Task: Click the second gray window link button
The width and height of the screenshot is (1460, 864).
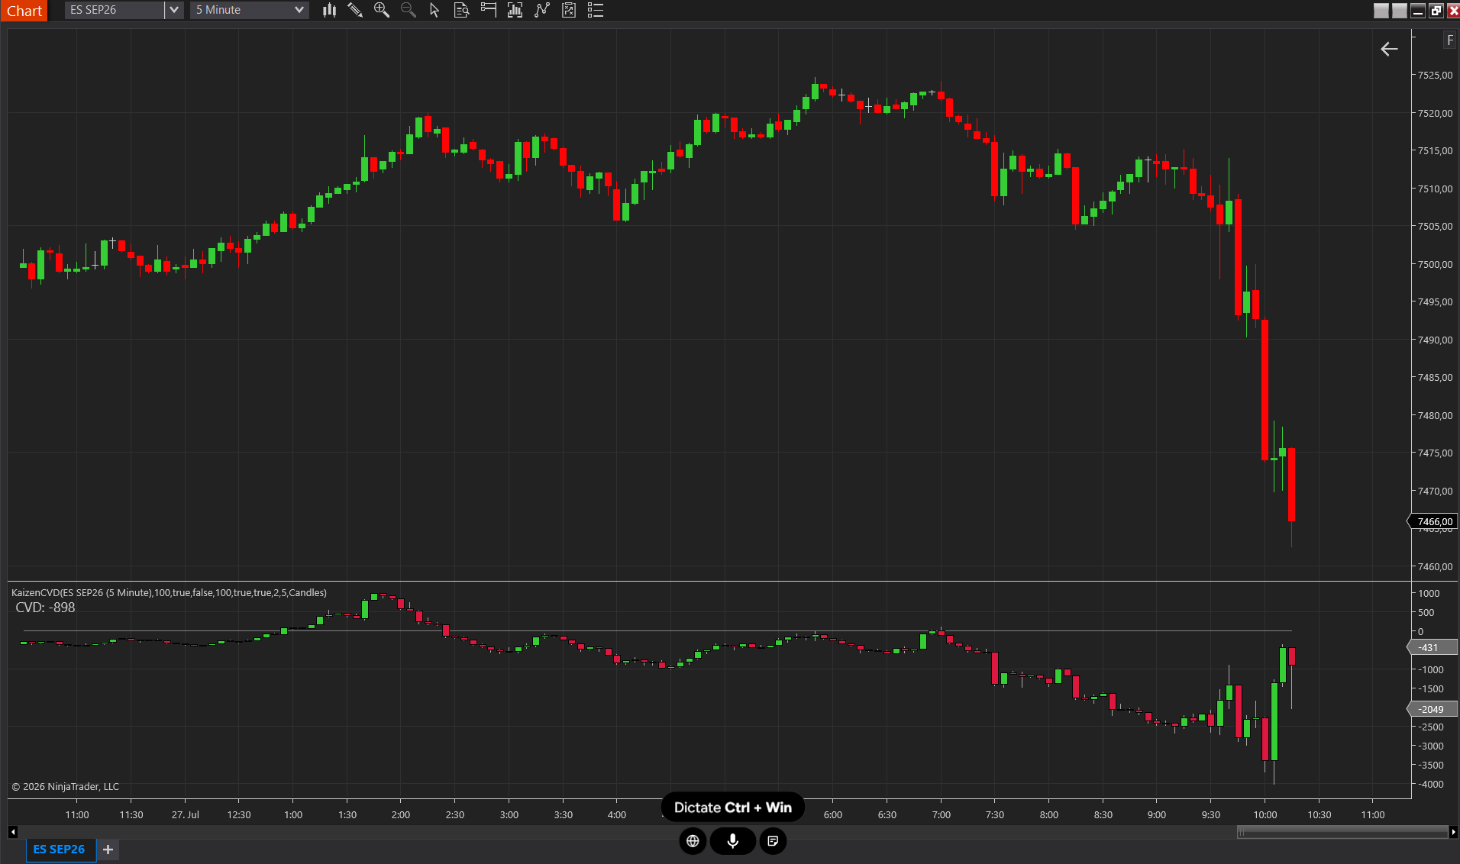Action: click(1400, 11)
